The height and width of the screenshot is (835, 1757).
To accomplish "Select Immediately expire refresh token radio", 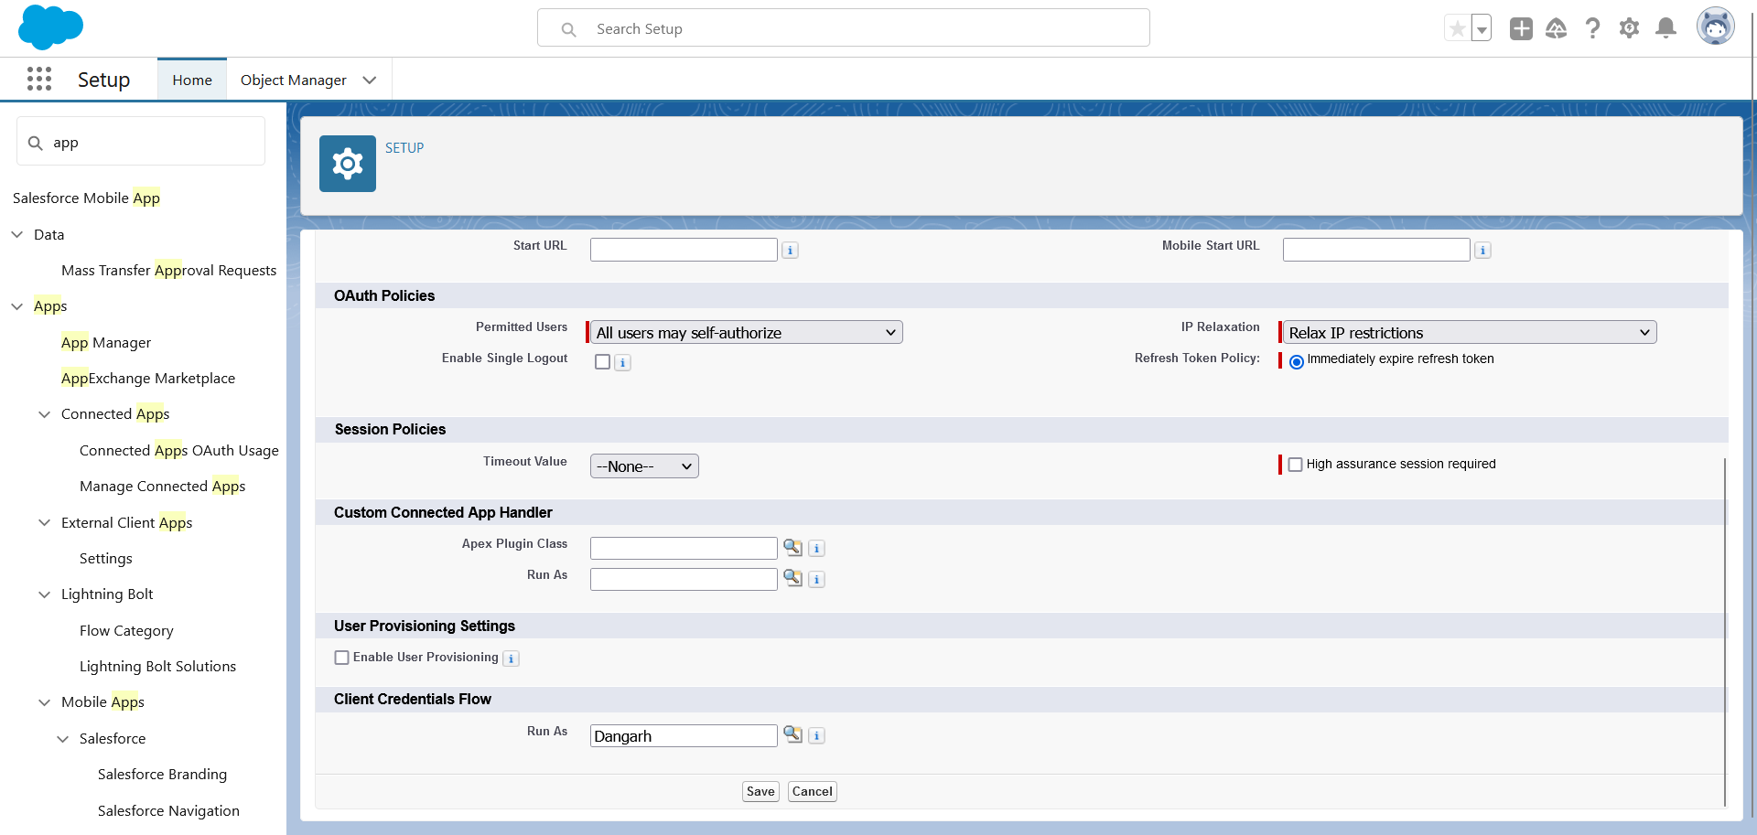I will [x=1296, y=362].
